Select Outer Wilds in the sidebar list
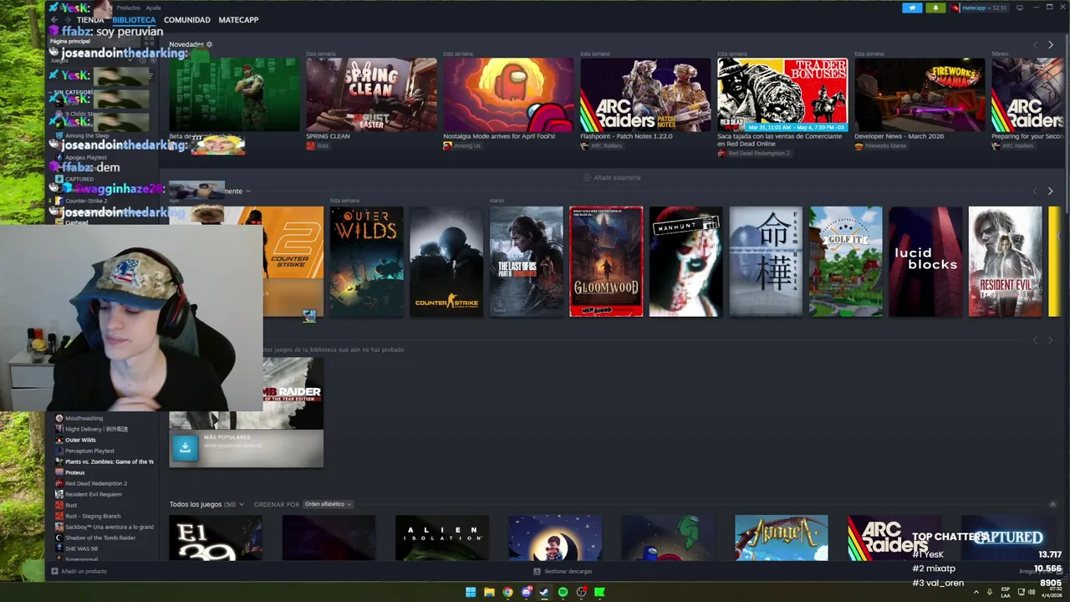 click(80, 440)
